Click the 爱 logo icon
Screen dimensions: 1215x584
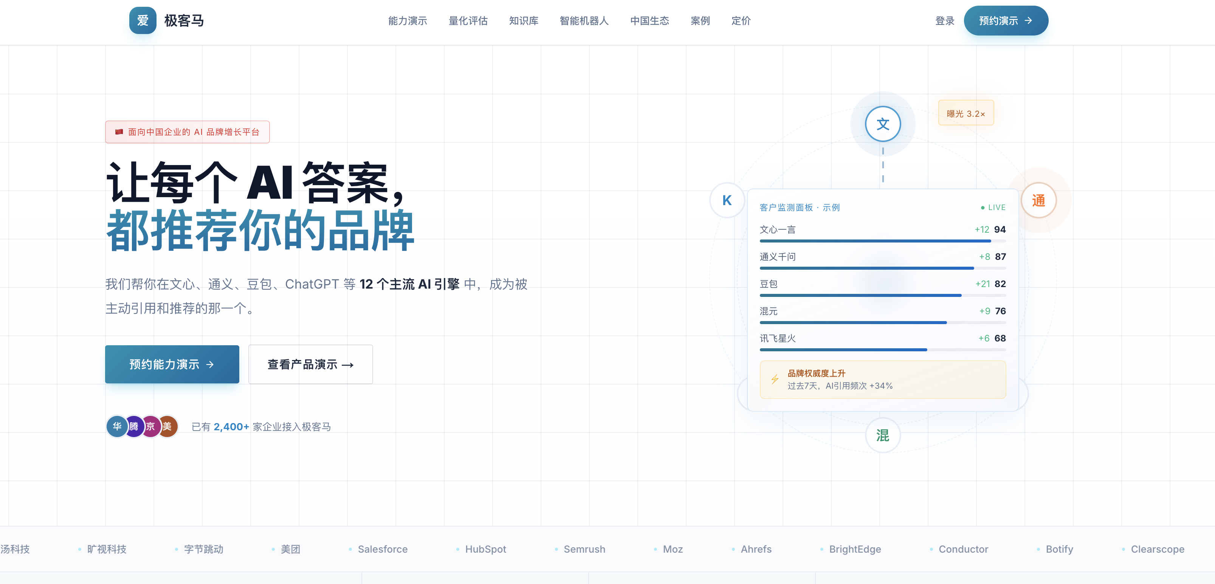point(143,20)
